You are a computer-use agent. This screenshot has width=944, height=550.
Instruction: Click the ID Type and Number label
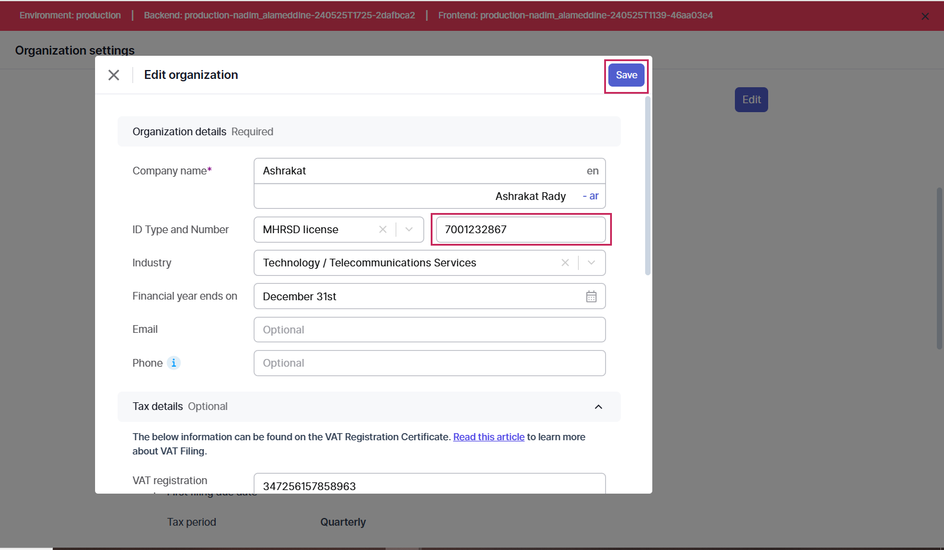coord(181,230)
